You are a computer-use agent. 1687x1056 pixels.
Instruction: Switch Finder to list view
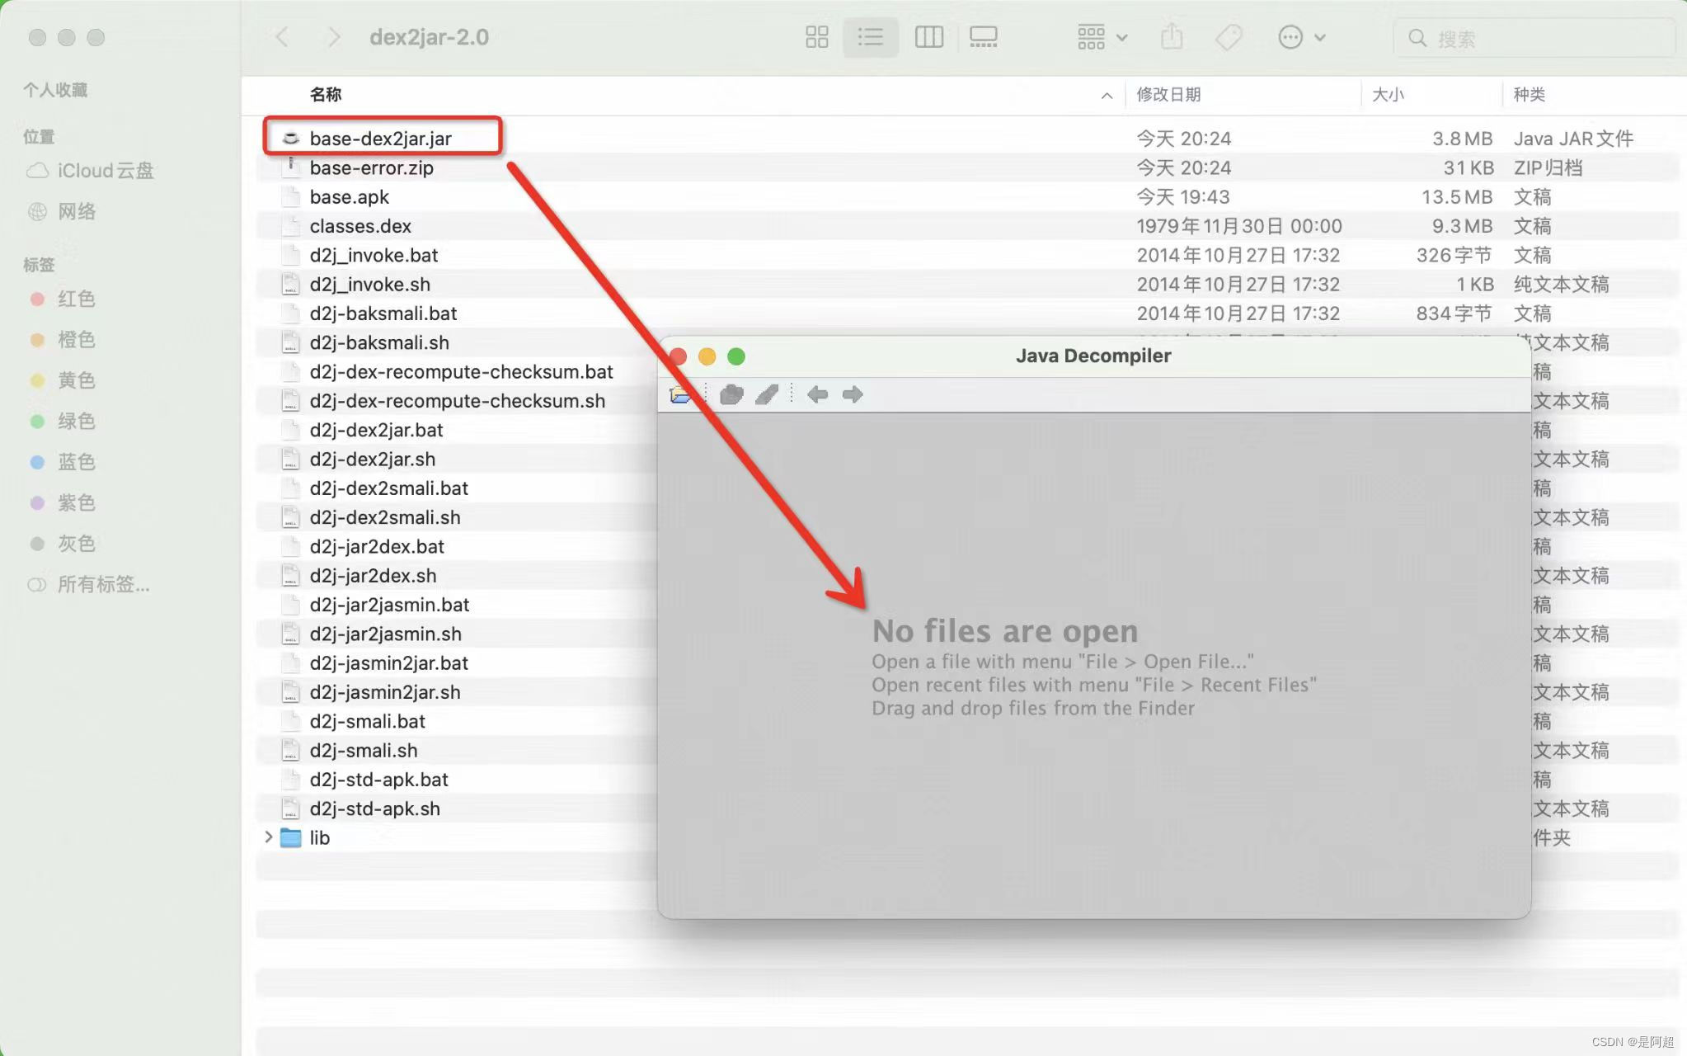click(870, 37)
